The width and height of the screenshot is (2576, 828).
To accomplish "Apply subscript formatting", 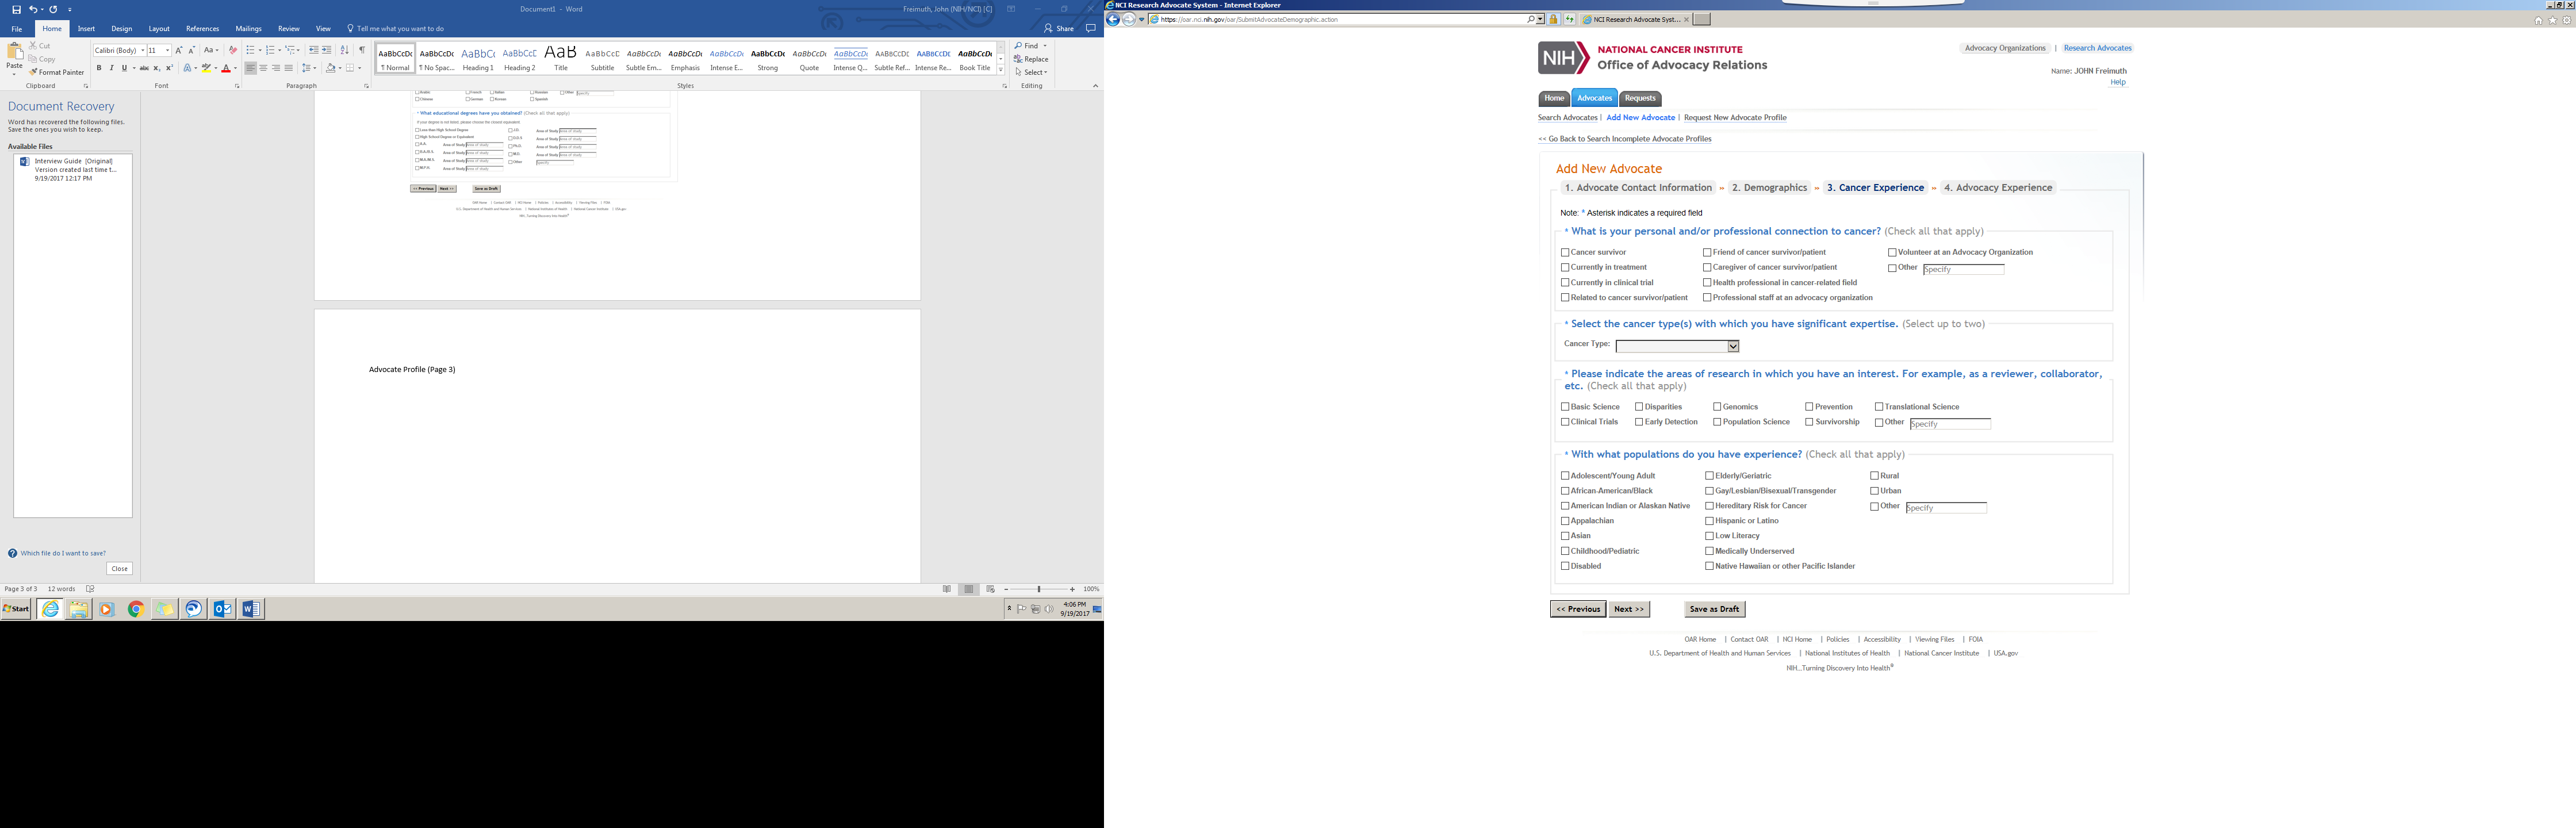I will pyautogui.click(x=157, y=68).
